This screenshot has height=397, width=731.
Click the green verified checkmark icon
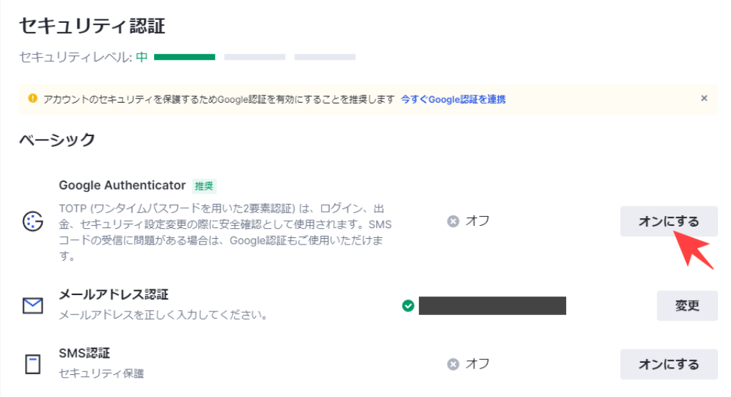(x=408, y=306)
